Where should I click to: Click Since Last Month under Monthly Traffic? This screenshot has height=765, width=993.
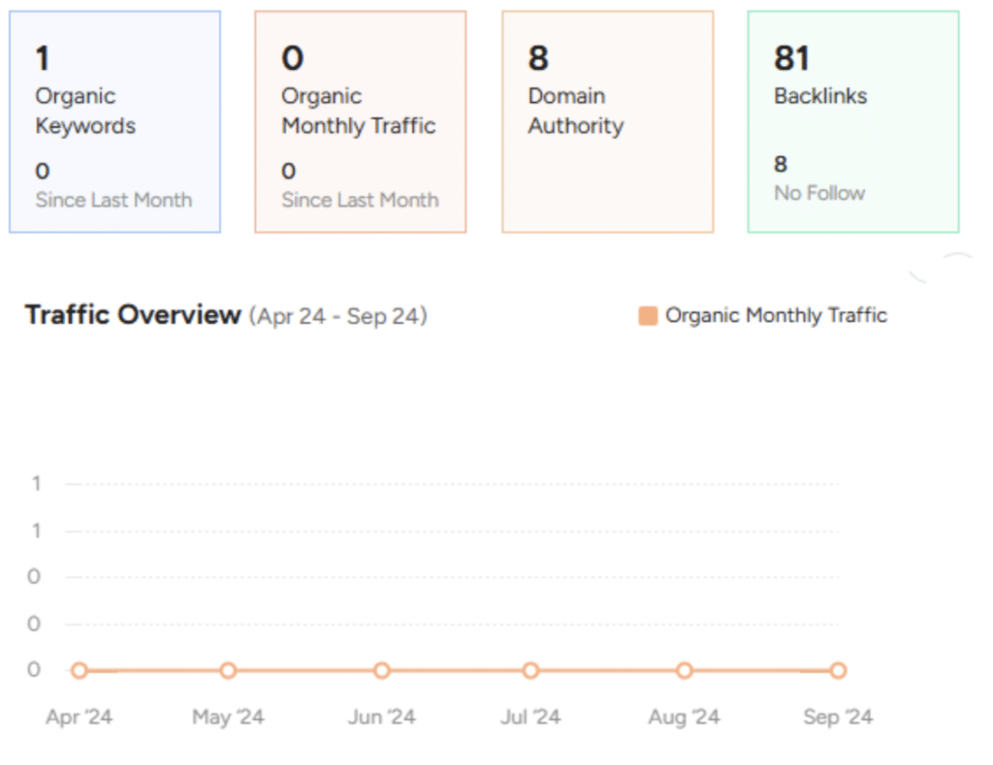(360, 201)
